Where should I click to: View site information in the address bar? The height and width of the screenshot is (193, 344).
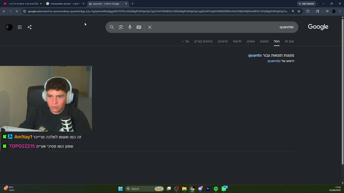point(24,11)
